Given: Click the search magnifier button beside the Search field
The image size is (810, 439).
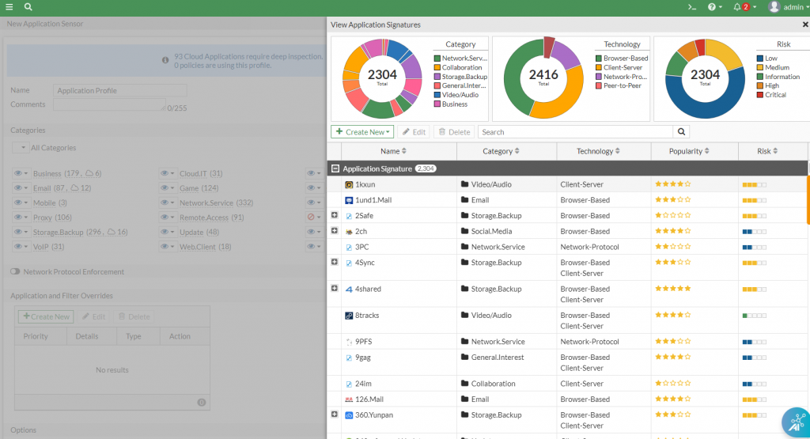Looking at the screenshot, I should click(x=681, y=132).
